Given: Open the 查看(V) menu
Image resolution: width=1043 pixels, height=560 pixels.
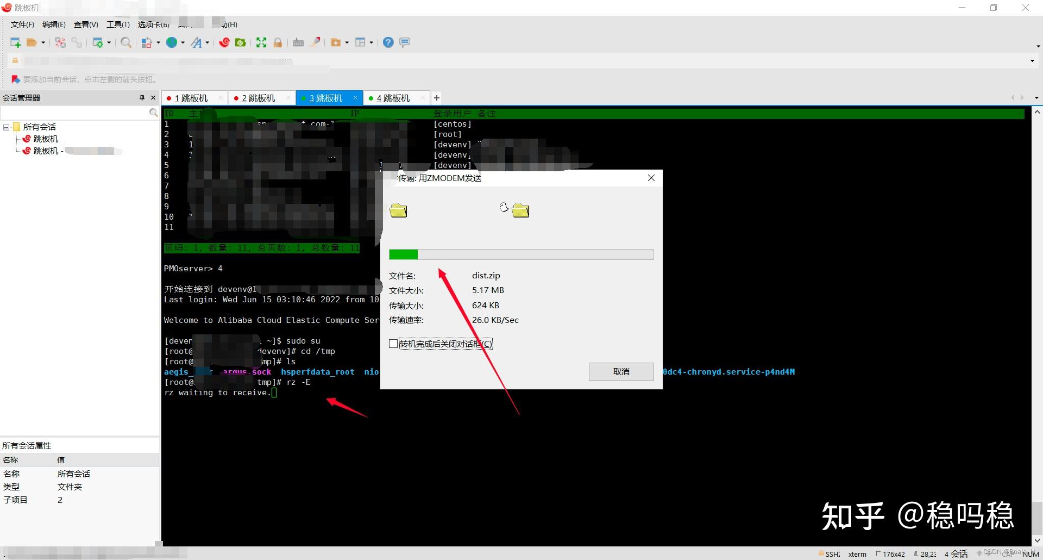Looking at the screenshot, I should tap(86, 24).
